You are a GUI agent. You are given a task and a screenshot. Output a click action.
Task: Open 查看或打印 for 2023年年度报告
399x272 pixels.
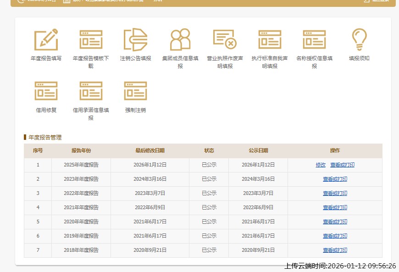coord(335,179)
